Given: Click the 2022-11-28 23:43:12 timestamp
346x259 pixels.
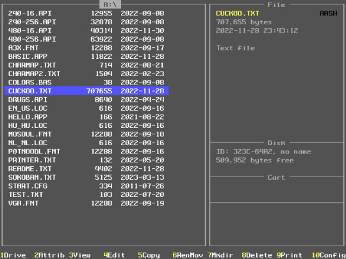Looking at the screenshot, I should click(x=257, y=31).
